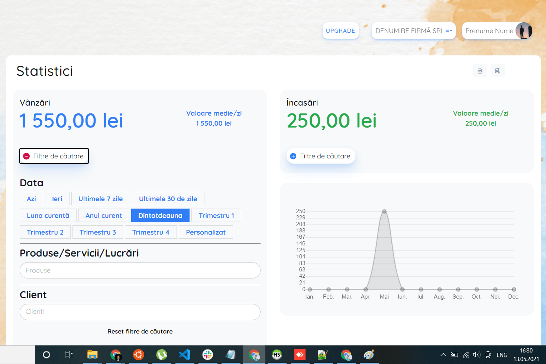This screenshot has height=364, width=546.
Task: Open the DENUMIRE FIRMĂ SRL company dropdown
Action: click(413, 31)
